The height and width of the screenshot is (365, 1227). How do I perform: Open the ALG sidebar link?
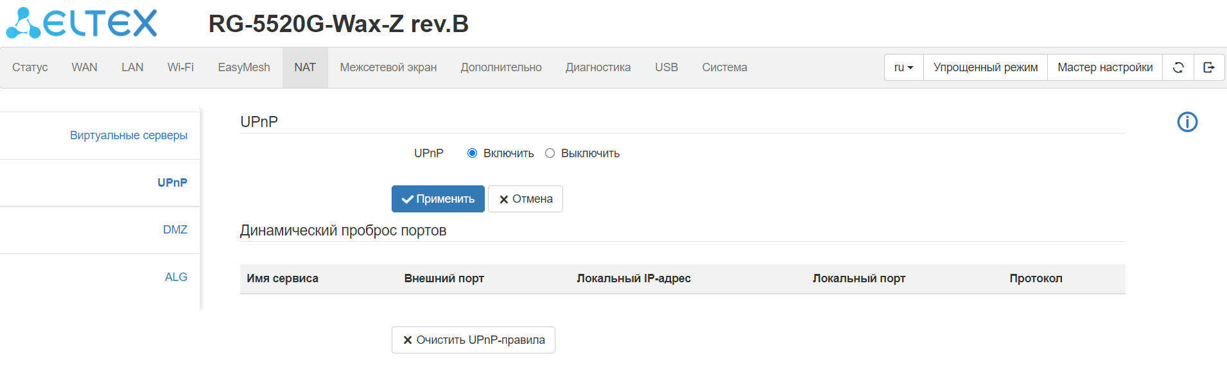coord(176,277)
